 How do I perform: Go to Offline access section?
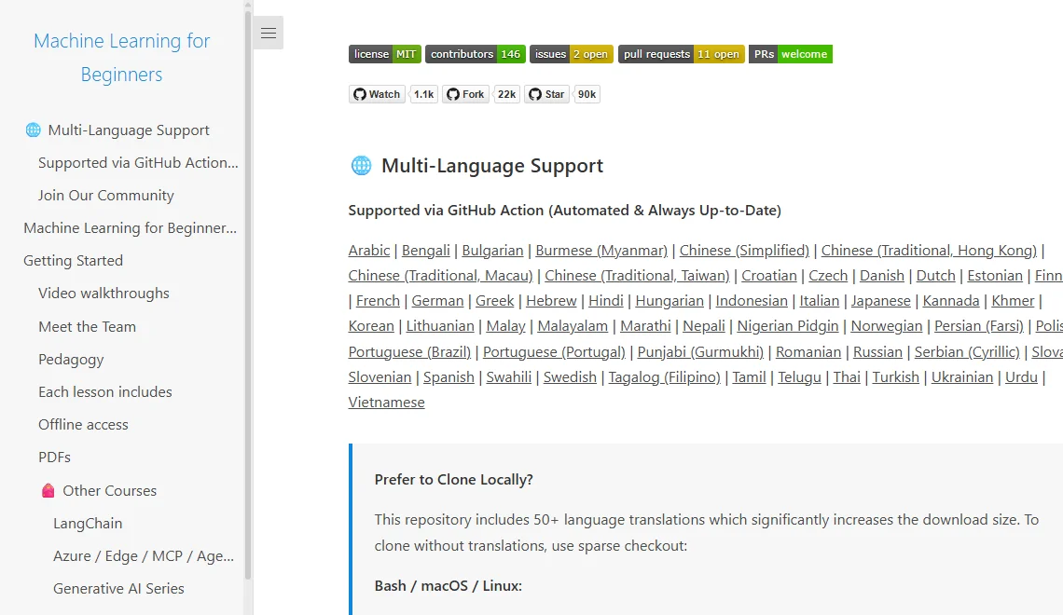coord(83,425)
